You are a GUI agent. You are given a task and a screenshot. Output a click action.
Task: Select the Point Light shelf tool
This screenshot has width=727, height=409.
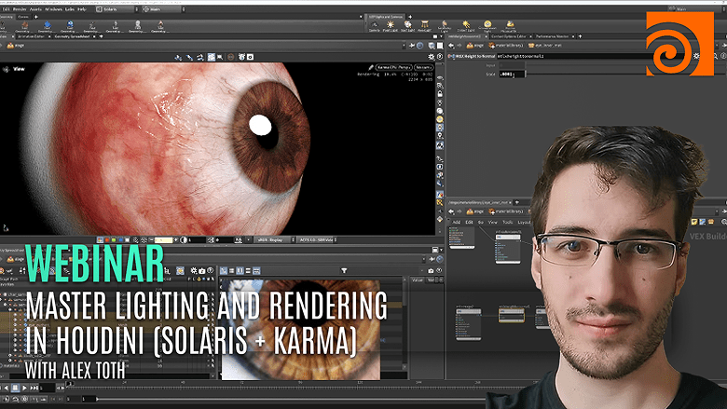[x=391, y=26]
